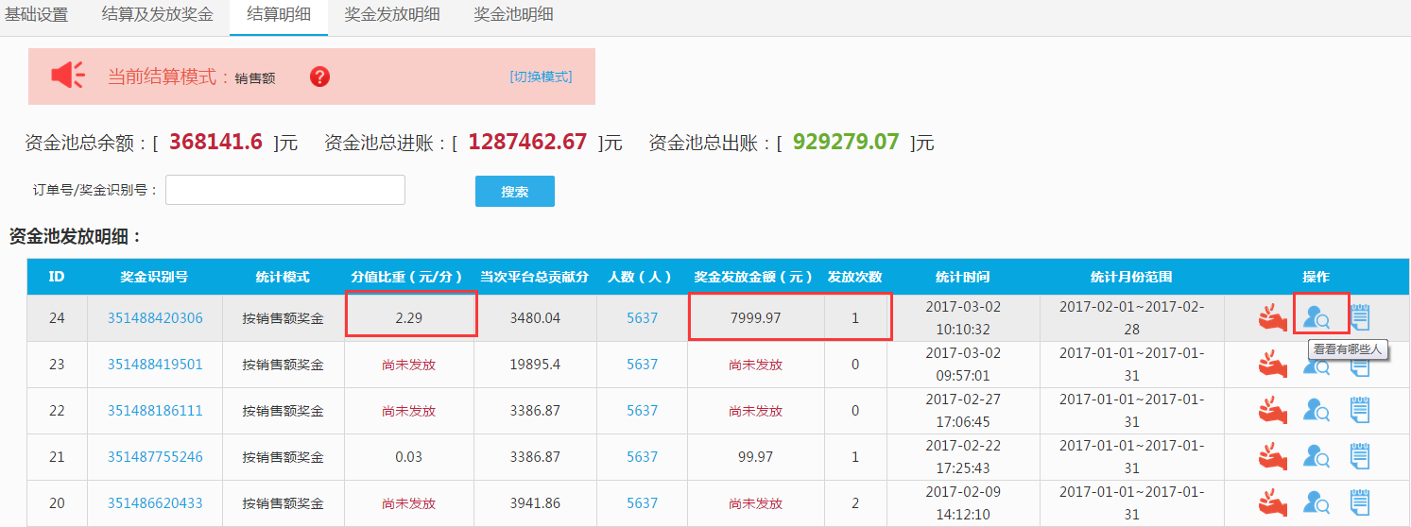Viewport: 1411px width, 527px height.
Task: Click the hand payout icon for ID 24
Action: 1273,318
